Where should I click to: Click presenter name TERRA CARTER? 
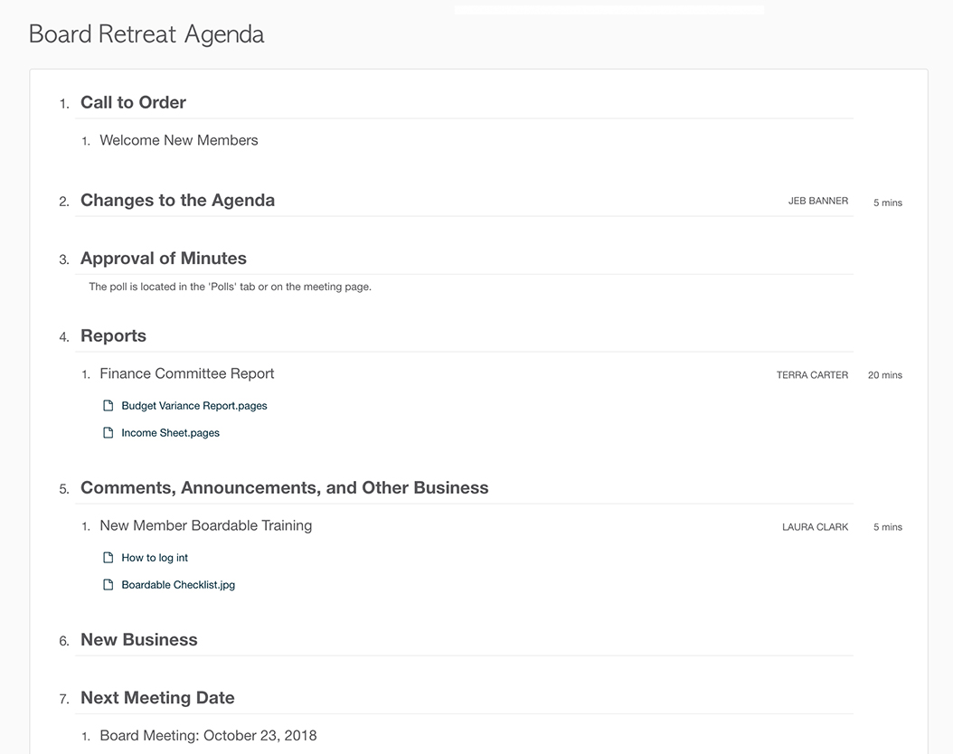point(812,375)
